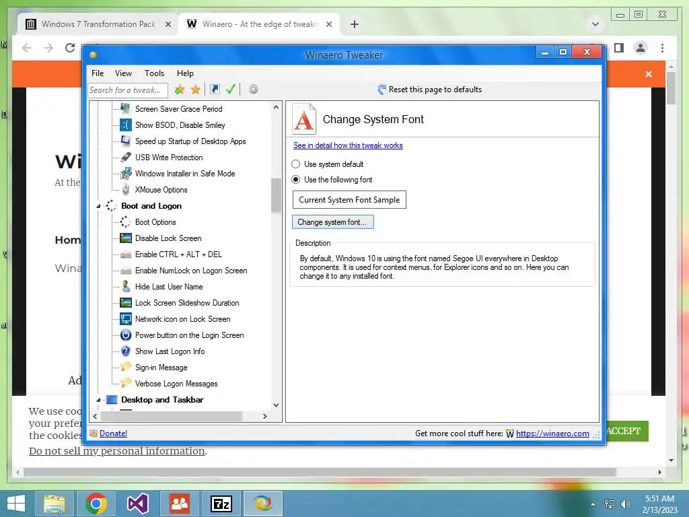Click the Disable Lock Screen icon
Screen dimensions: 689x517
click(126, 238)
